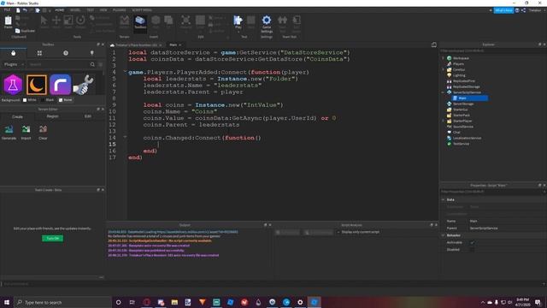Select Black background option in Toolbox
547x308 pixels.
[47, 100]
